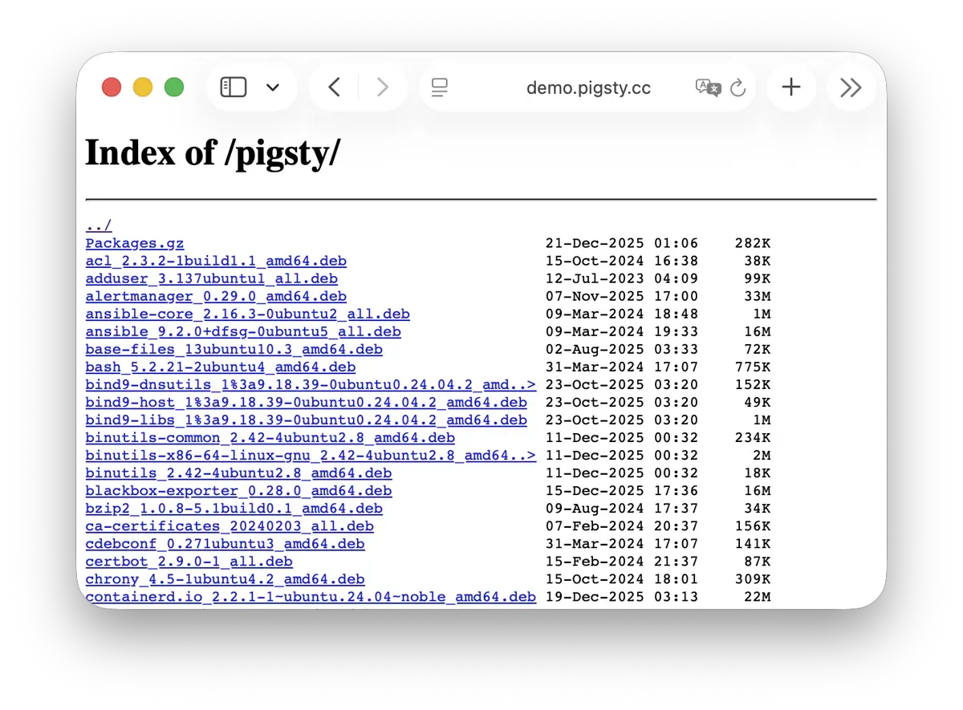Open the page reader menu icon

(x=439, y=87)
